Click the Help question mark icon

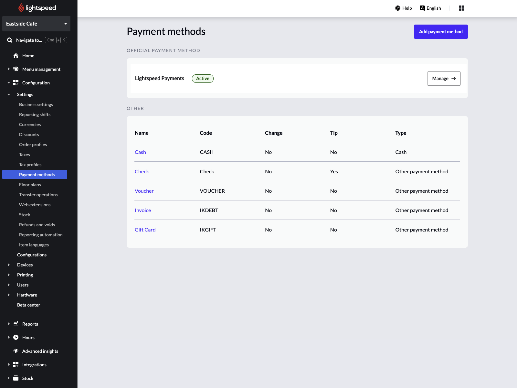pos(397,8)
